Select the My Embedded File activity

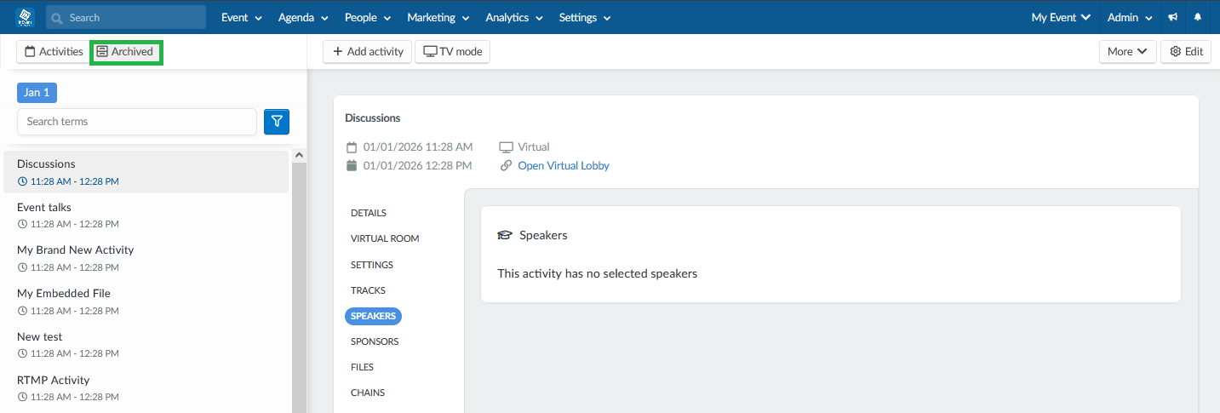[146, 301]
